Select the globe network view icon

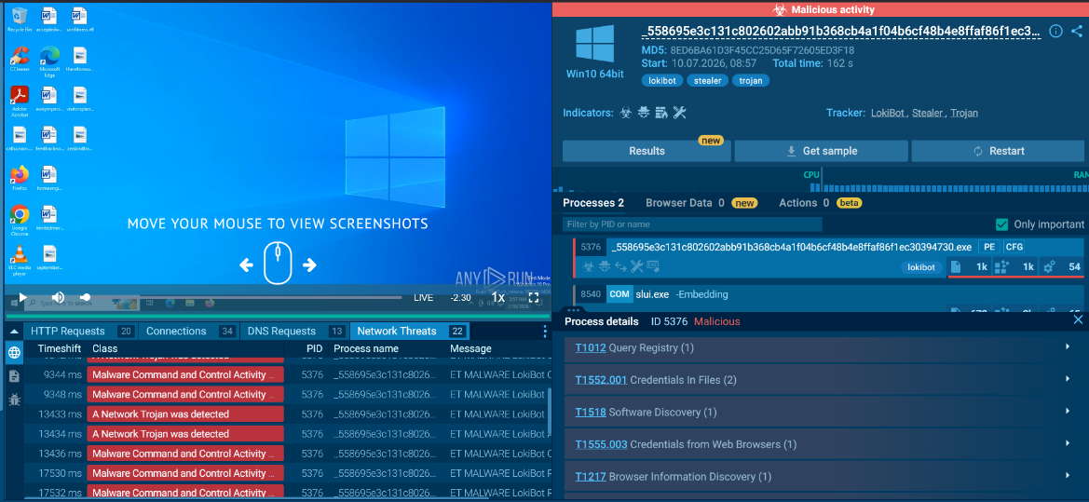14,353
